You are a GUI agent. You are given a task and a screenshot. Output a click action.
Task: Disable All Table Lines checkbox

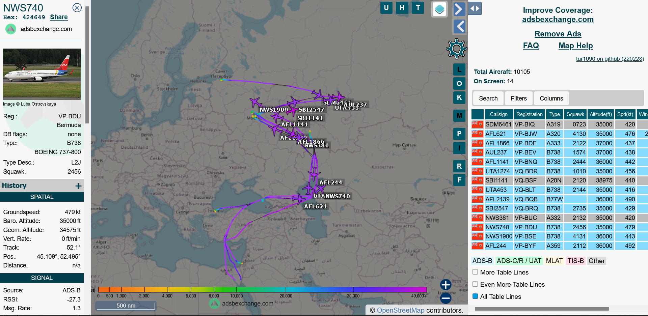click(x=475, y=296)
